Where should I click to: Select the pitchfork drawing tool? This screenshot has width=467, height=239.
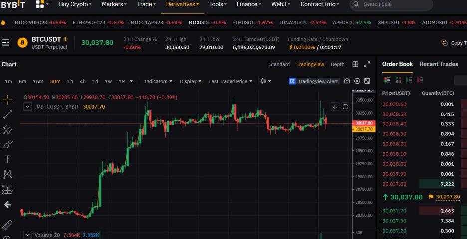(x=7, y=130)
